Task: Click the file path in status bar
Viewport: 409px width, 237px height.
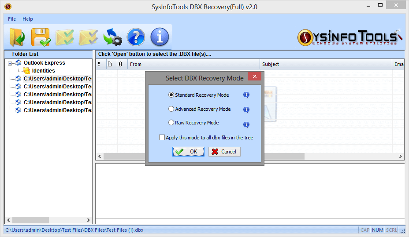Action: coord(74,230)
